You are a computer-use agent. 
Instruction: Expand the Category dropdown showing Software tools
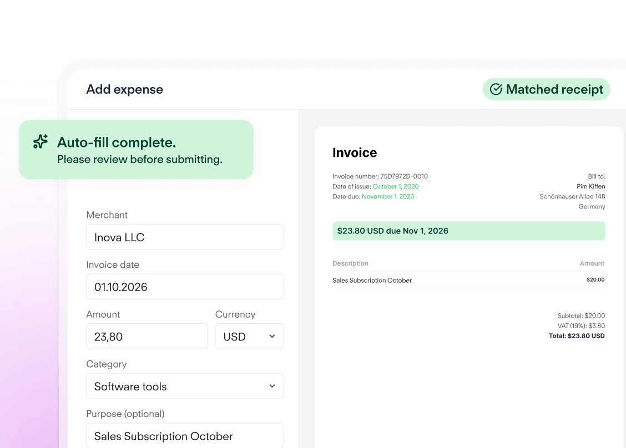(x=185, y=386)
